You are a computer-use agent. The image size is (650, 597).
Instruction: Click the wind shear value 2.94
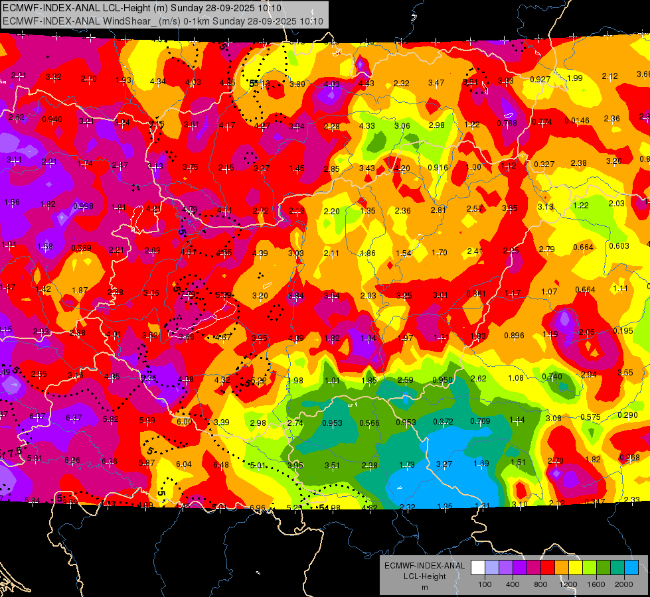[589, 375]
